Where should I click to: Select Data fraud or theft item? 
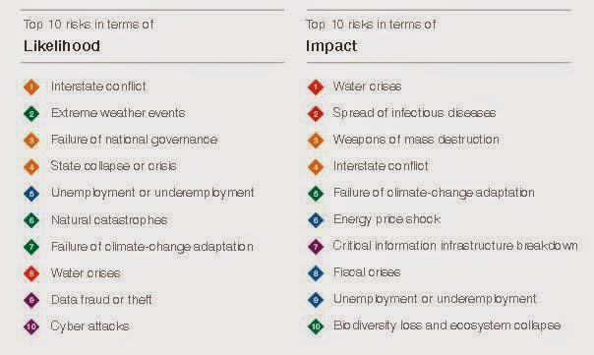tap(101, 300)
